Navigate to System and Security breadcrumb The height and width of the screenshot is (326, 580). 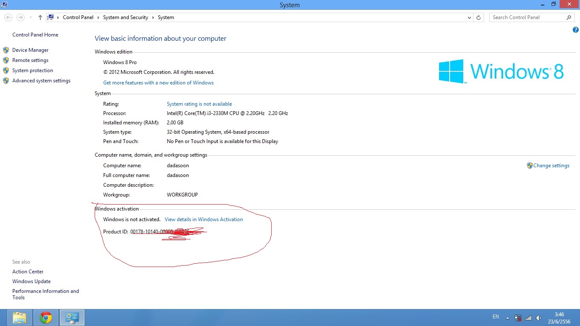(125, 17)
